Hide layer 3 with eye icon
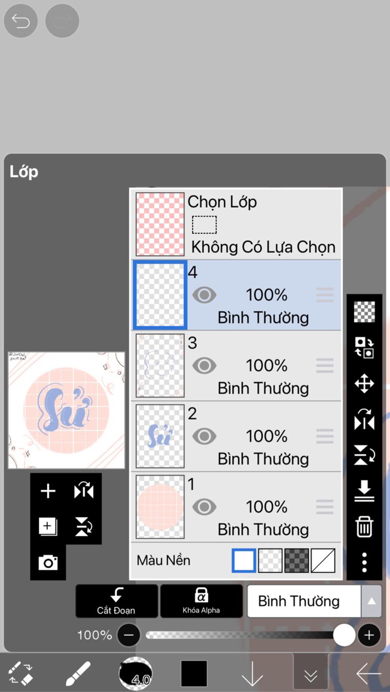 click(x=204, y=366)
